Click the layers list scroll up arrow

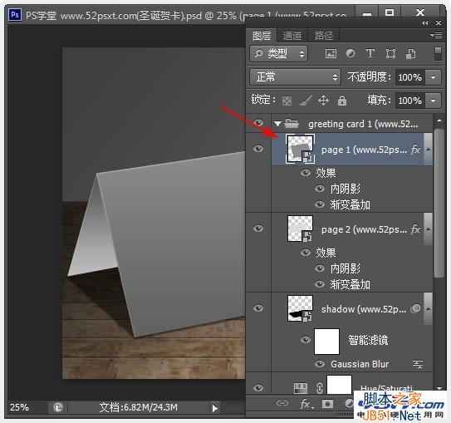coord(439,121)
